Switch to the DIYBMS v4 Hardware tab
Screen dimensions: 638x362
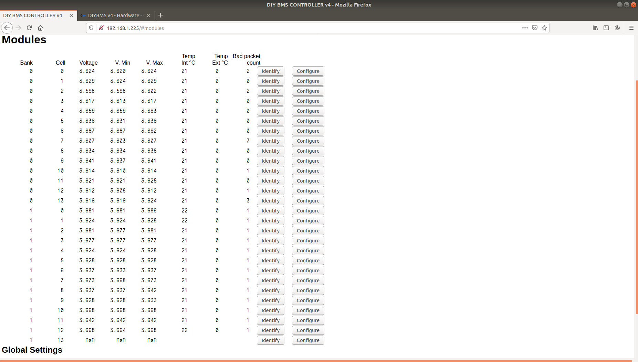(113, 15)
